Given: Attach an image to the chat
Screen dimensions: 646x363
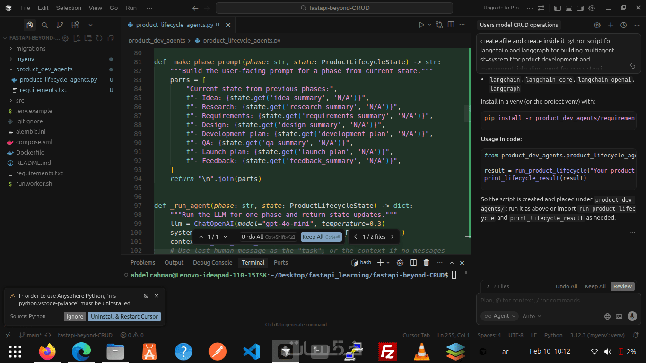Looking at the screenshot, I should coord(619,316).
